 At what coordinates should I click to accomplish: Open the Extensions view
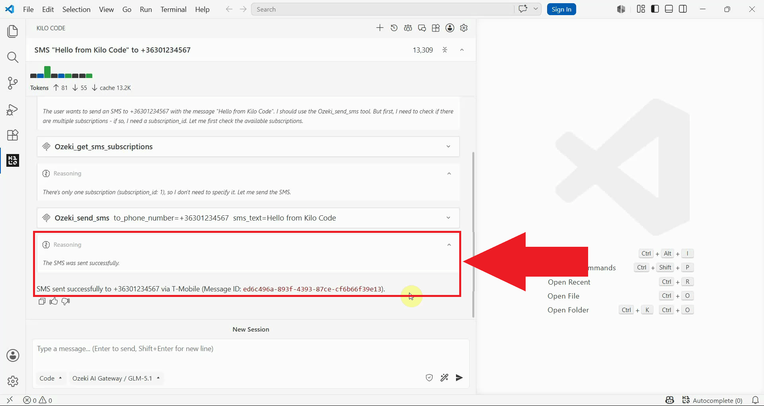[13, 135]
